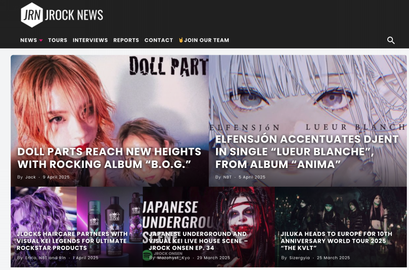Open the Doll Parts B.O.G. album article
Image resolution: width=409 pixels, height=270 pixels.
point(109,158)
